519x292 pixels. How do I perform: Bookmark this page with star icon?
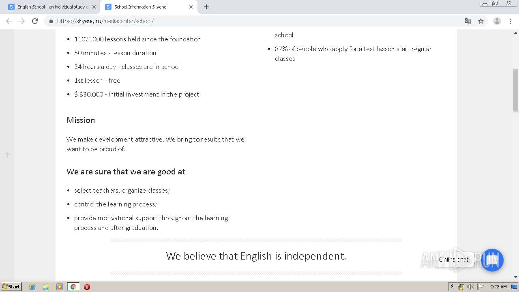[x=481, y=21]
